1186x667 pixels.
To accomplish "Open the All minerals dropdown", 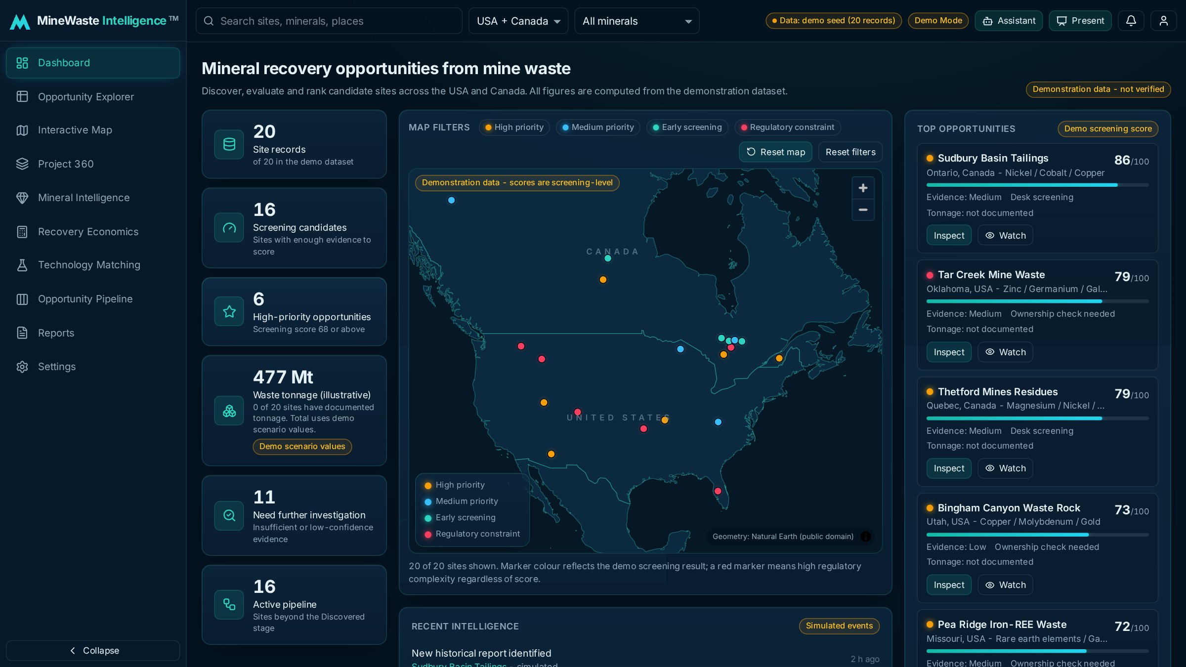I will point(636,21).
